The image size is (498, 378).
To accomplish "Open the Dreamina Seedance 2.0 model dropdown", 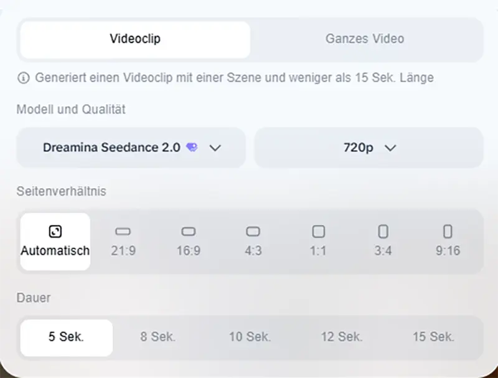I will (x=130, y=148).
